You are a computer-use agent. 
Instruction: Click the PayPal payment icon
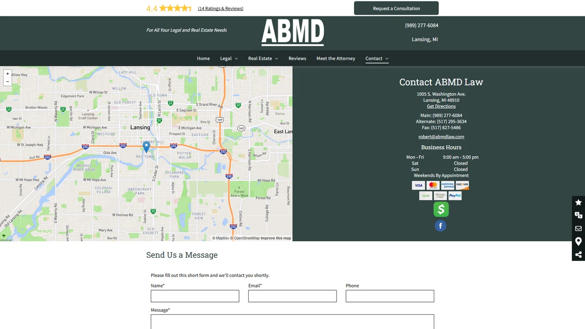click(x=455, y=196)
